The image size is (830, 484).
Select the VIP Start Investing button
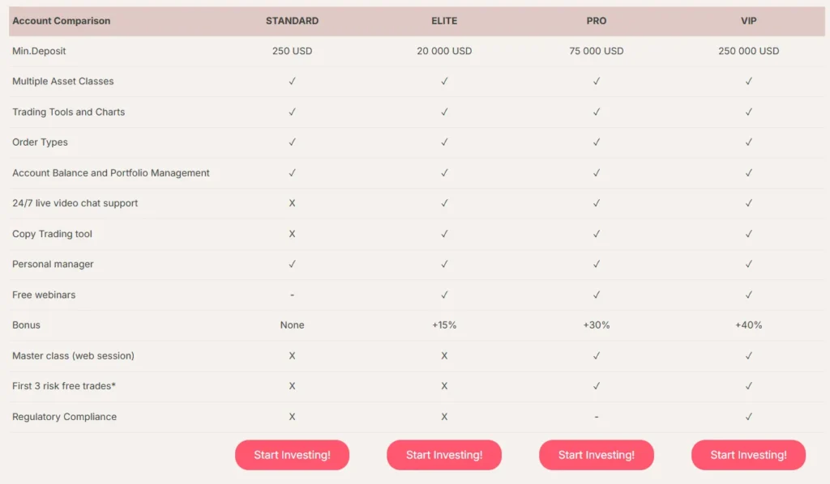[748, 455]
